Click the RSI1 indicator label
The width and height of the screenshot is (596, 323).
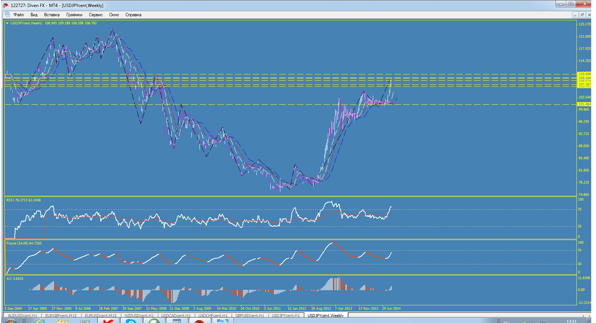click(x=10, y=200)
